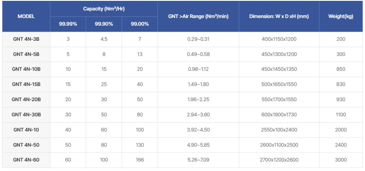The height and width of the screenshot is (171, 365).
Task: Select the GNT 4N-60 model cell
Action: click(x=26, y=160)
